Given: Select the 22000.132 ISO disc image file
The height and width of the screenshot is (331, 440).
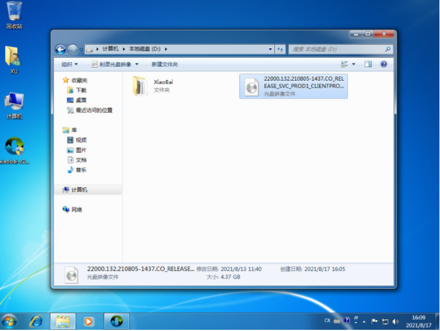Looking at the screenshot, I should coord(293,86).
